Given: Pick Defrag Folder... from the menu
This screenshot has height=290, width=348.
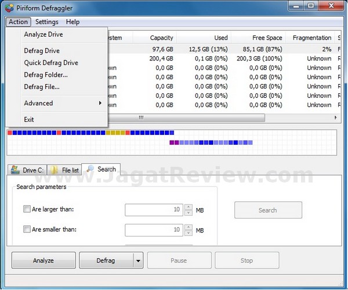Looking at the screenshot, I should click(46, 75).
